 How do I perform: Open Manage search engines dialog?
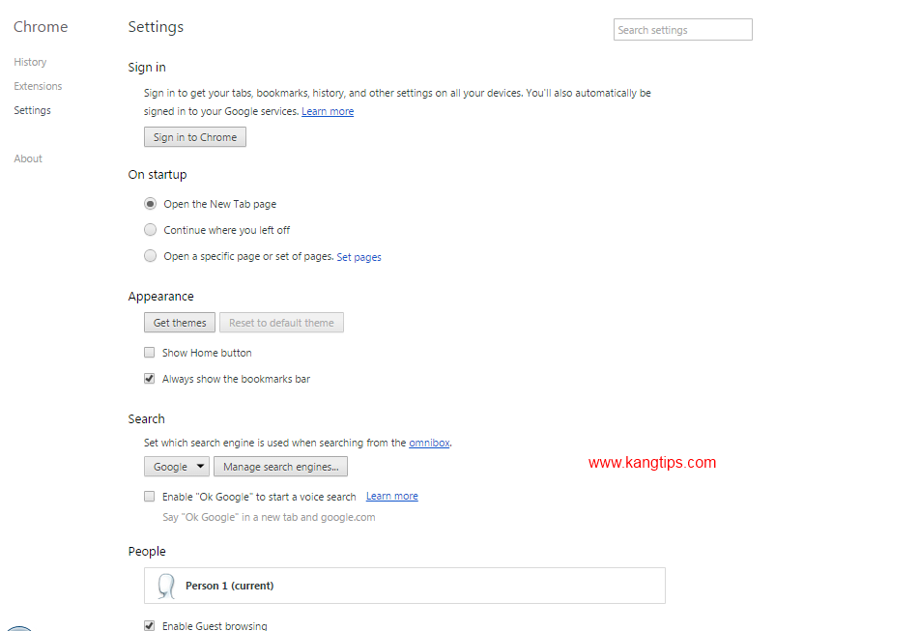280,467
